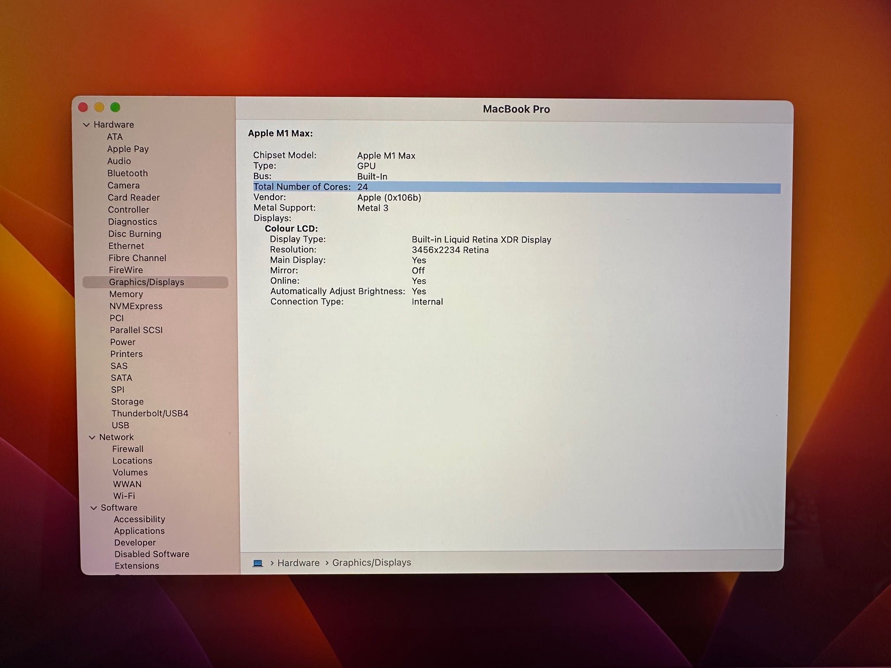891x668 pixels.
Task: Select ATA in the sidebar
Action: 115,137
